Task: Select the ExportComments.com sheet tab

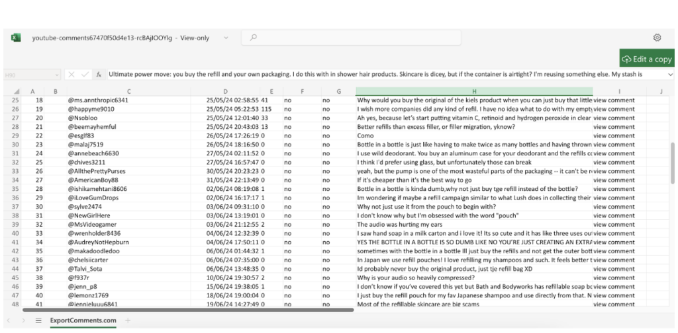Action: click(83, 320)
